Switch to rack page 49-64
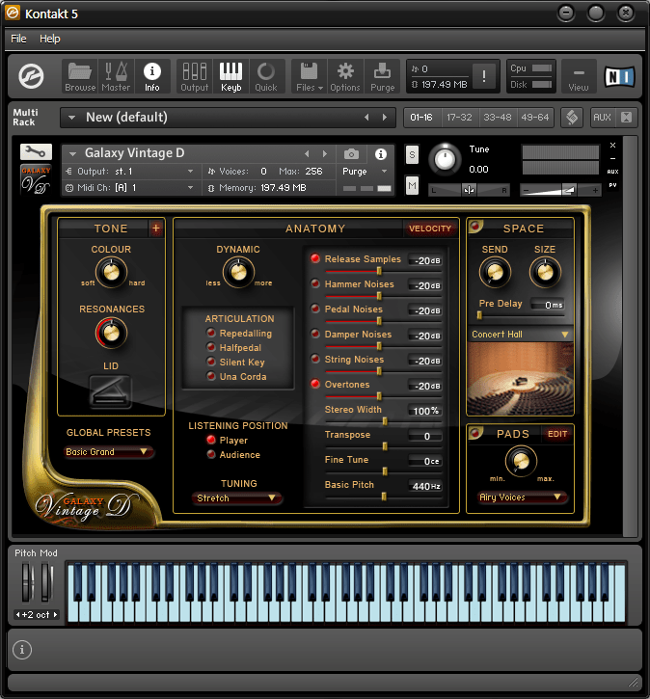 [x=535, y=118]
